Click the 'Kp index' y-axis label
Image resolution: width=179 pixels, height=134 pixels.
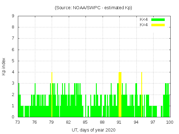pos(4,66)
